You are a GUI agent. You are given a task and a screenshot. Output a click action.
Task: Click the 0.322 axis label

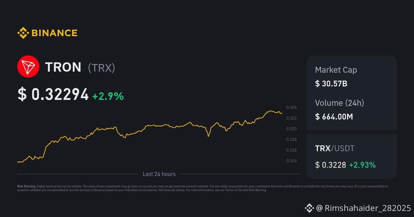(x=292, y=118)
